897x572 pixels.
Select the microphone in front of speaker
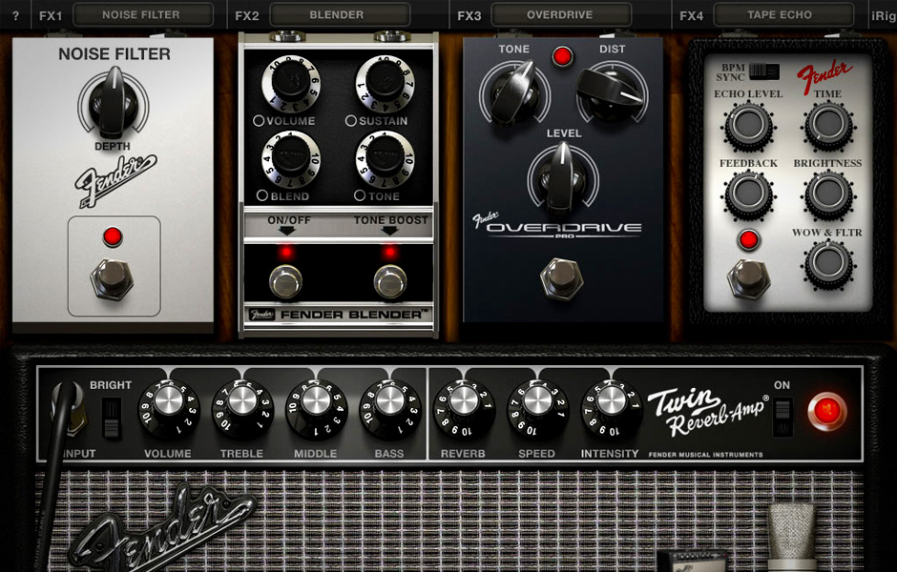(x=791, y=536)
